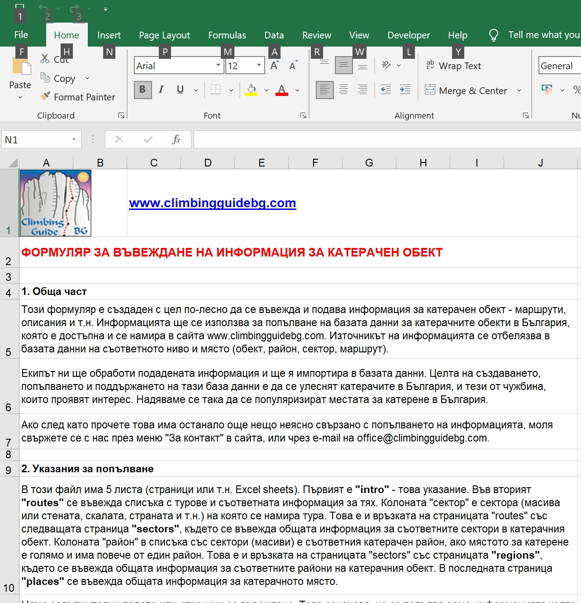Toggle Wrap Text
The width and height of the screenshot is (581, 603).
click(453, 66)
